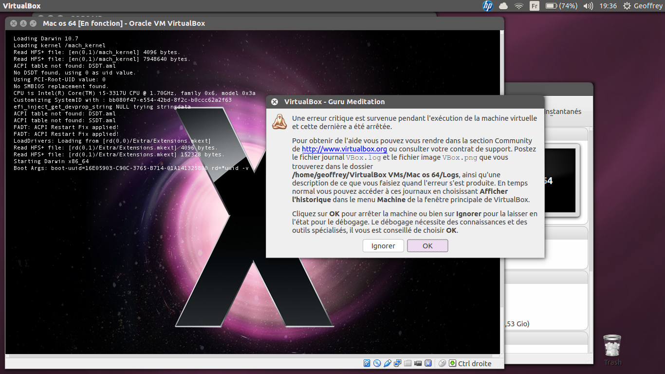
Task: Maximize the Mac os 64 VM window
Action: point(33,23)
